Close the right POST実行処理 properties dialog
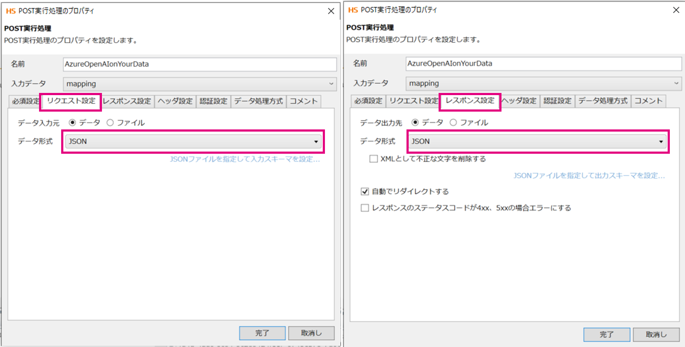 pos(676,10)
